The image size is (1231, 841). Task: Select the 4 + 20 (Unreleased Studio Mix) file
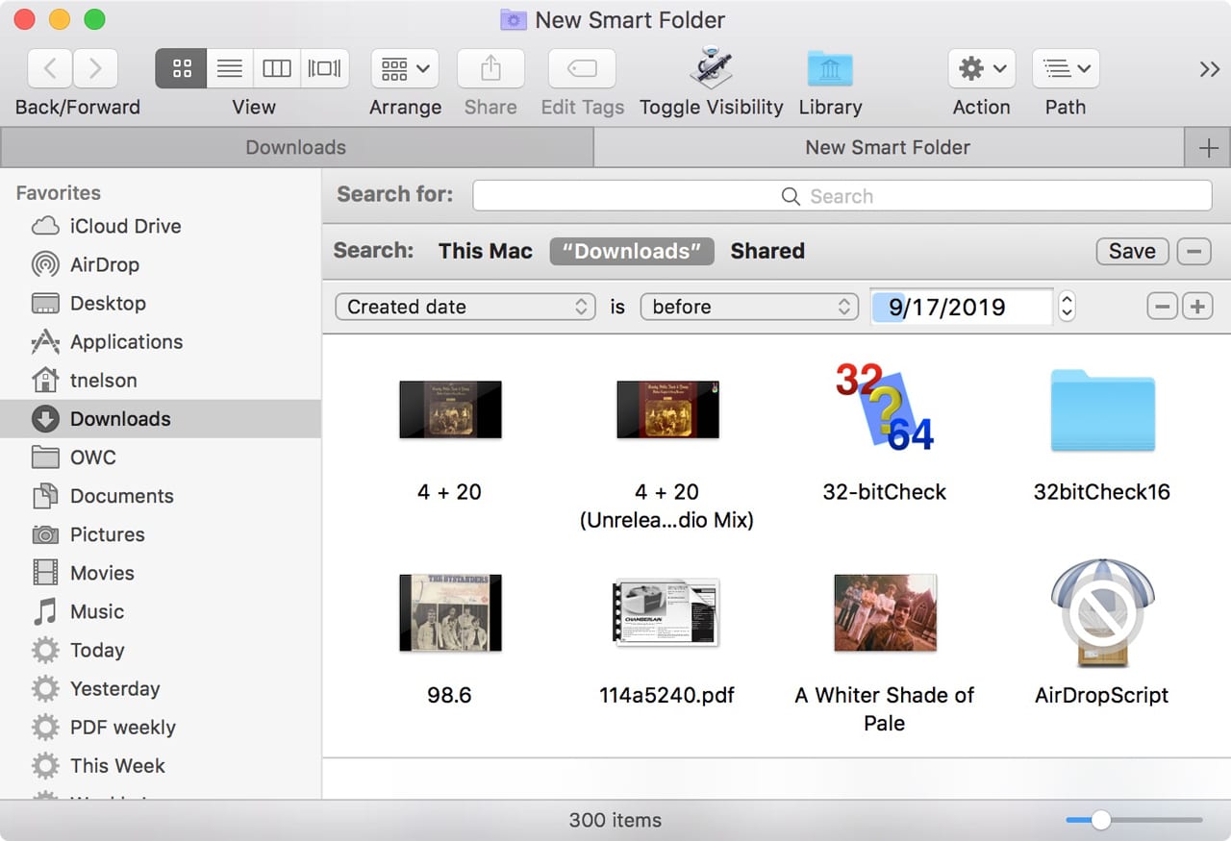click(x=667, y=409)
